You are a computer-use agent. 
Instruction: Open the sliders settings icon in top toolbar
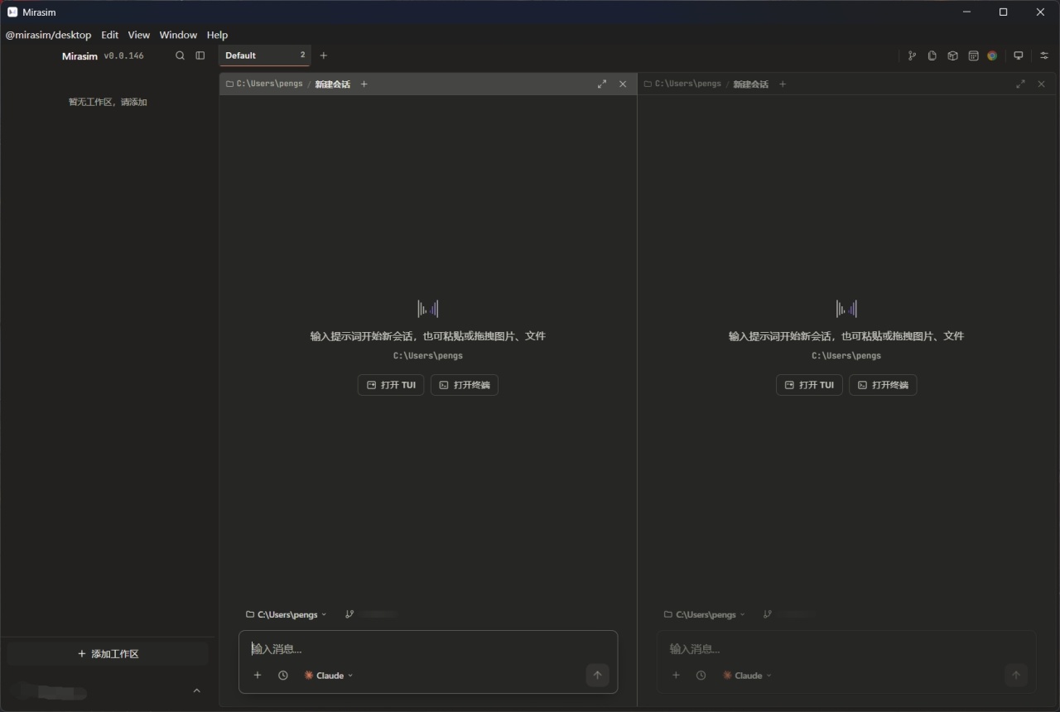pyautogui.click(x=1044, y=55)
